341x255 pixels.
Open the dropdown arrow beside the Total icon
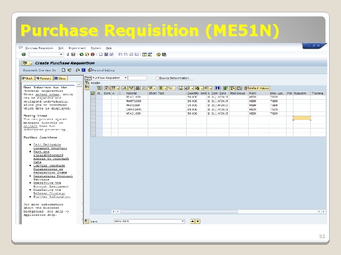pyautogui.click(x=165, y=88)
